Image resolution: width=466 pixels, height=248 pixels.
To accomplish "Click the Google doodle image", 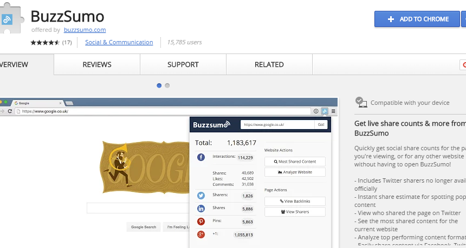I will point(146,167).
